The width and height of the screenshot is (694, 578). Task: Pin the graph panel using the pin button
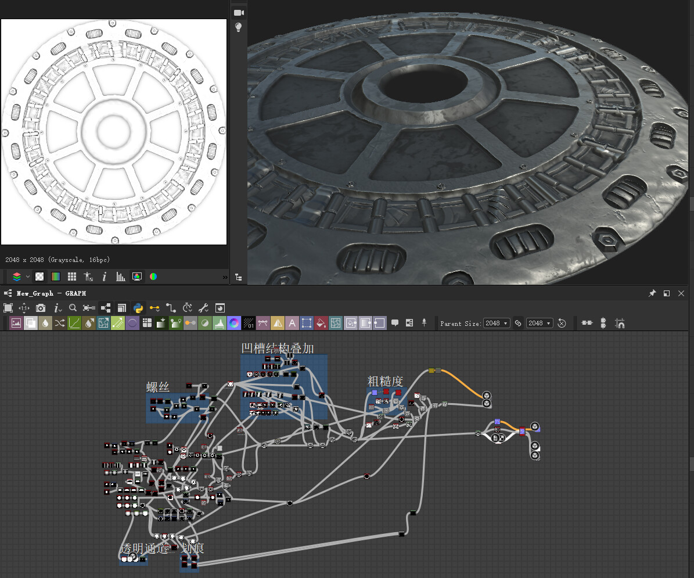[653, 293]
